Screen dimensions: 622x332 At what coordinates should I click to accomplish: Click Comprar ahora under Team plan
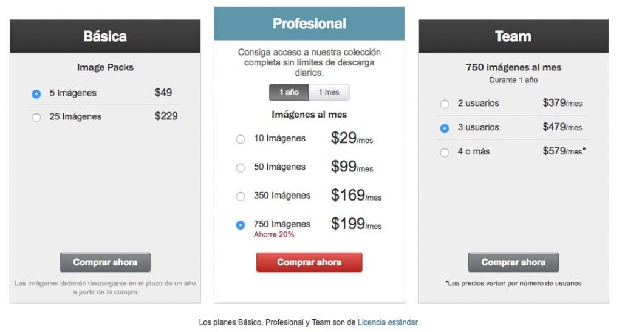[x=513, y=262]
